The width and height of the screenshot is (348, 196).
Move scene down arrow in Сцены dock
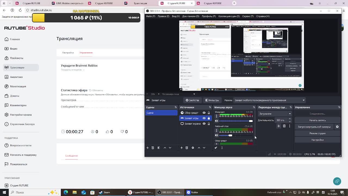coord(170,148)
